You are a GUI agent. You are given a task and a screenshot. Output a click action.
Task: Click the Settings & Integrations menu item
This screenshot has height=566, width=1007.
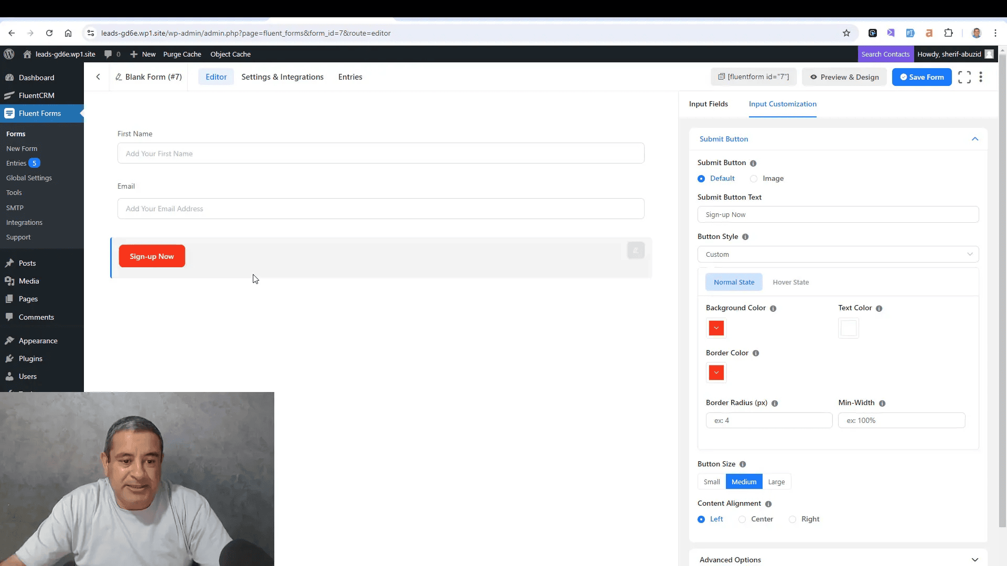click(282, 77)
